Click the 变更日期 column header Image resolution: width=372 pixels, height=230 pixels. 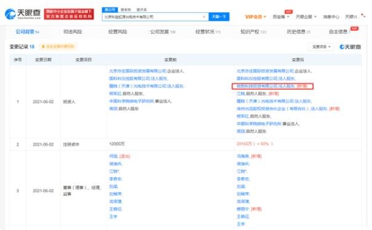(x=43, y=60)
